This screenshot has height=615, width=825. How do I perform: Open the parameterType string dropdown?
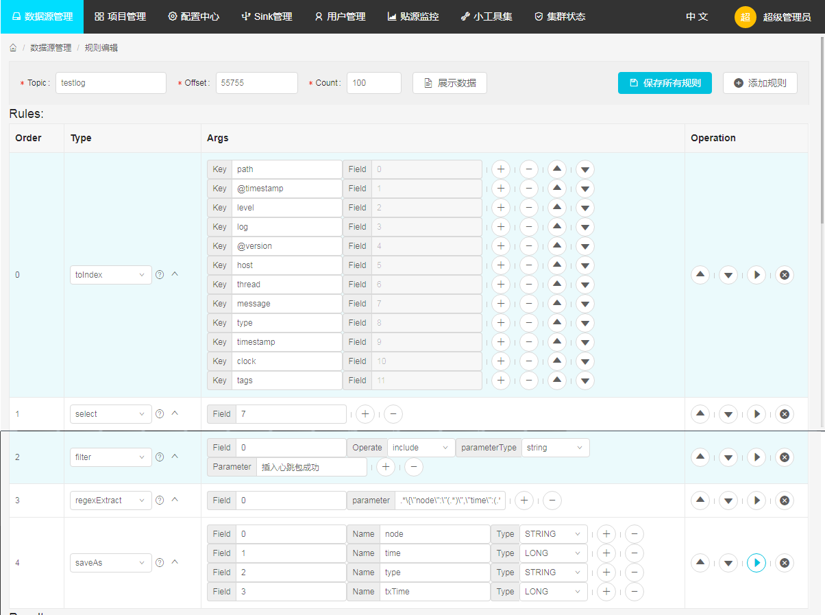tap(556, 448)
